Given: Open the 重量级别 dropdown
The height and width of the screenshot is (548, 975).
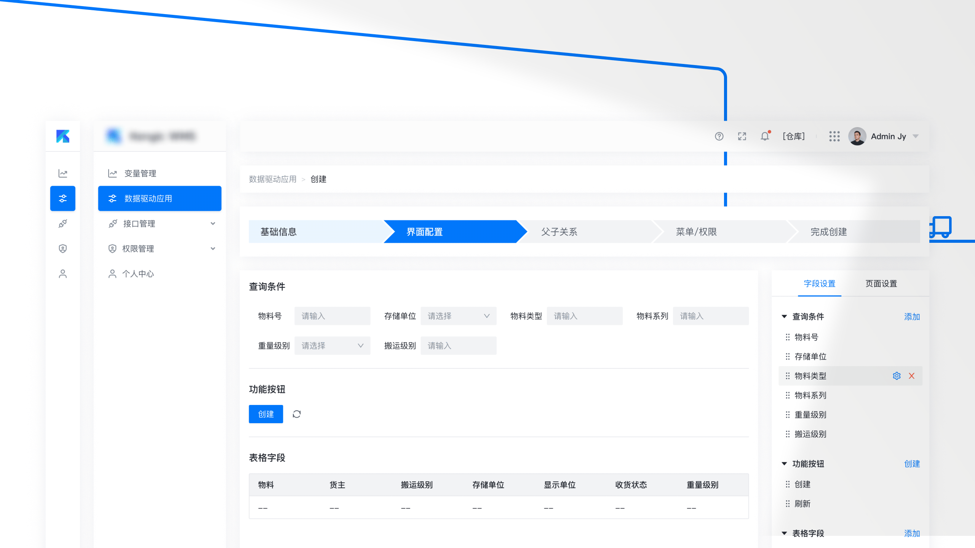Looking at the screenshot, I should click(332, 345).
